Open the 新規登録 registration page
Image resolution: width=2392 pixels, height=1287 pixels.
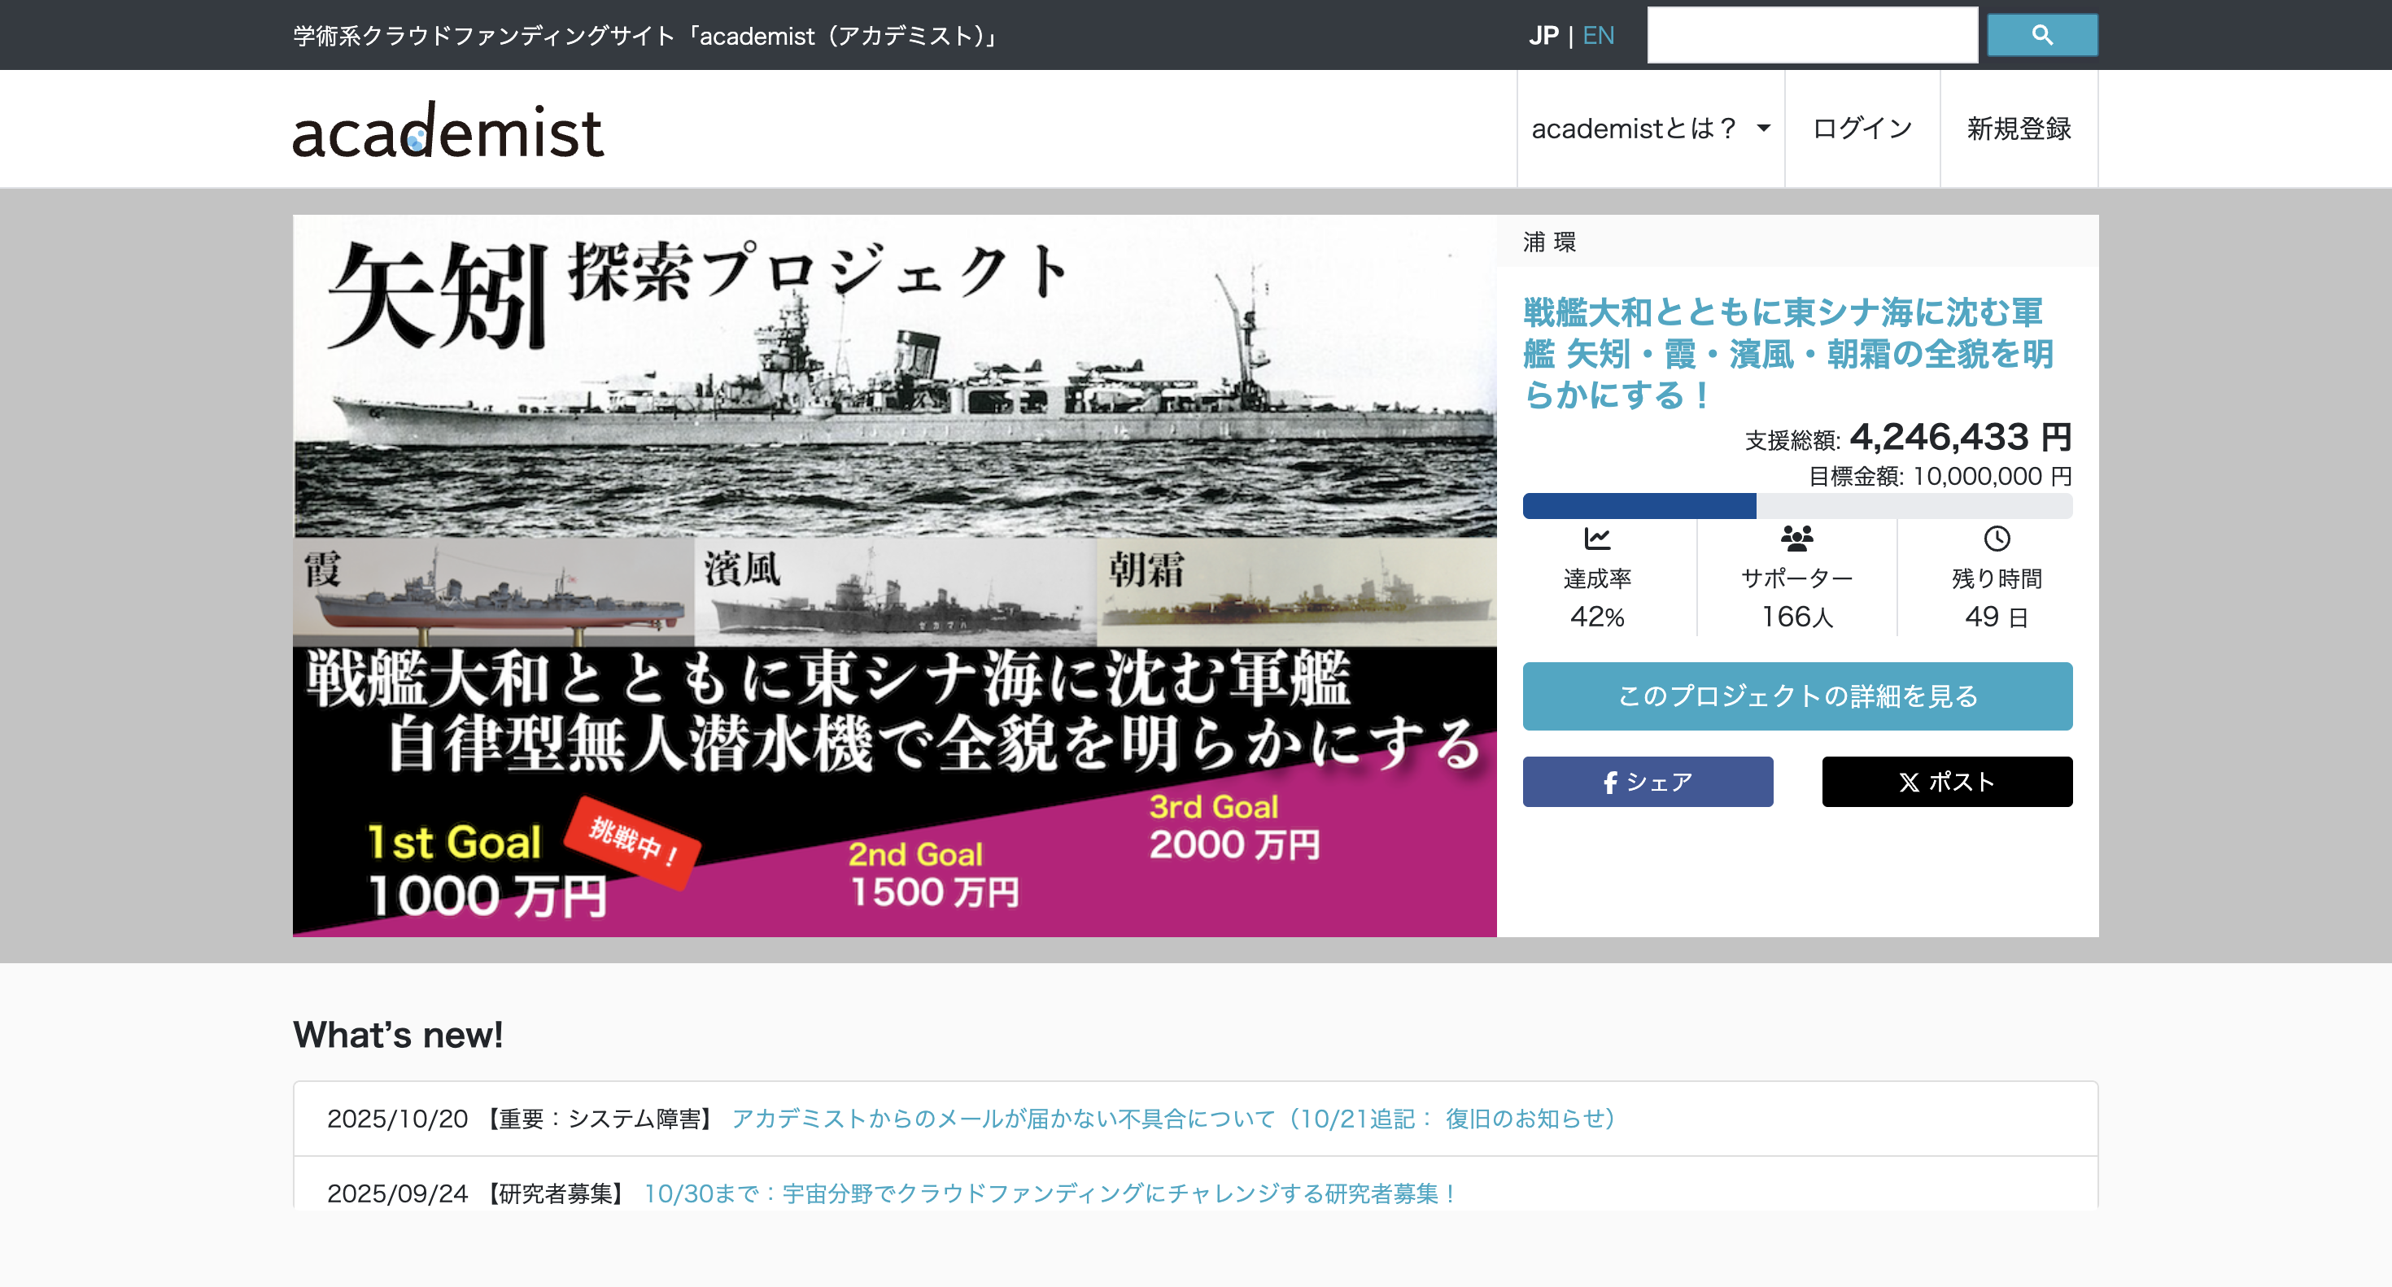tap(2019, 129)
